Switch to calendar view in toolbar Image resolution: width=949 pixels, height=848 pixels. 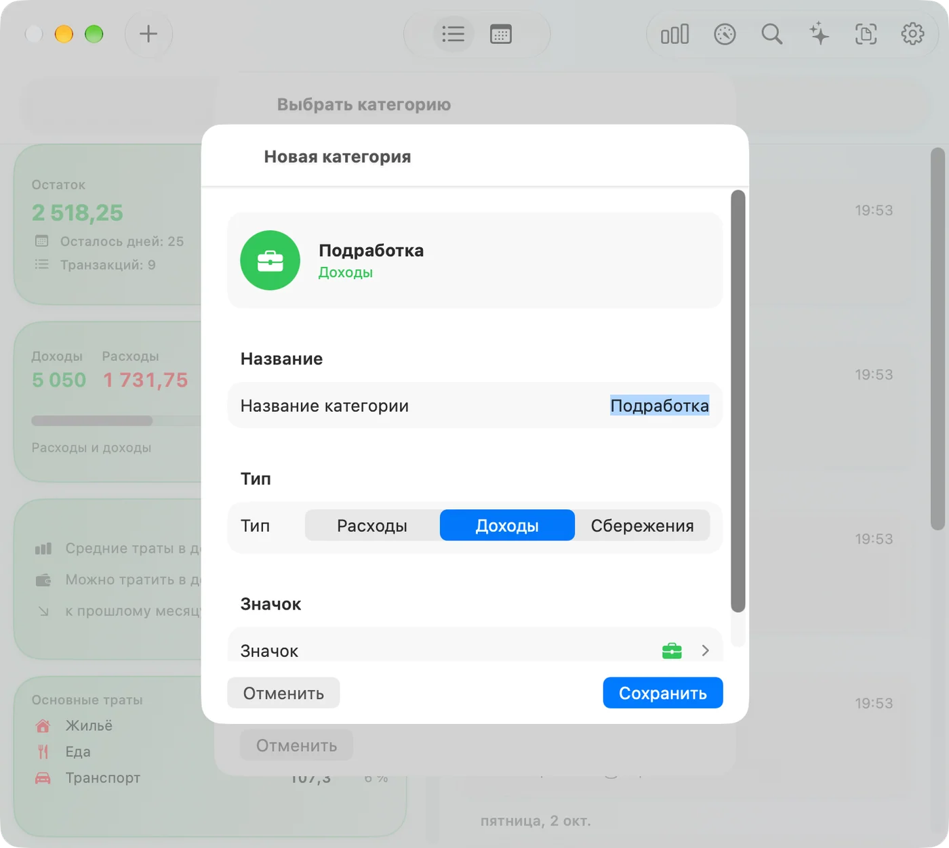(501, 34)
